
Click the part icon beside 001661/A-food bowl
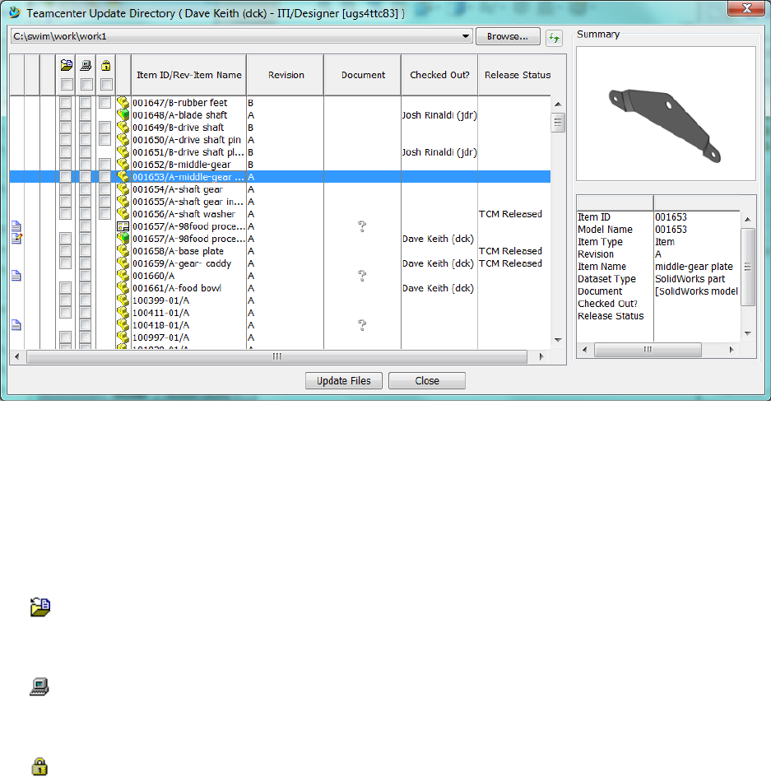[x=123, y=288]
